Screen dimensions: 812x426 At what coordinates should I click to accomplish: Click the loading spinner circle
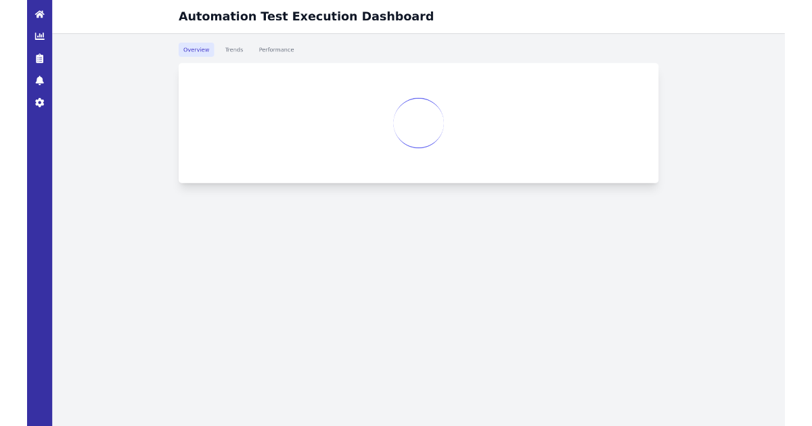418,122
